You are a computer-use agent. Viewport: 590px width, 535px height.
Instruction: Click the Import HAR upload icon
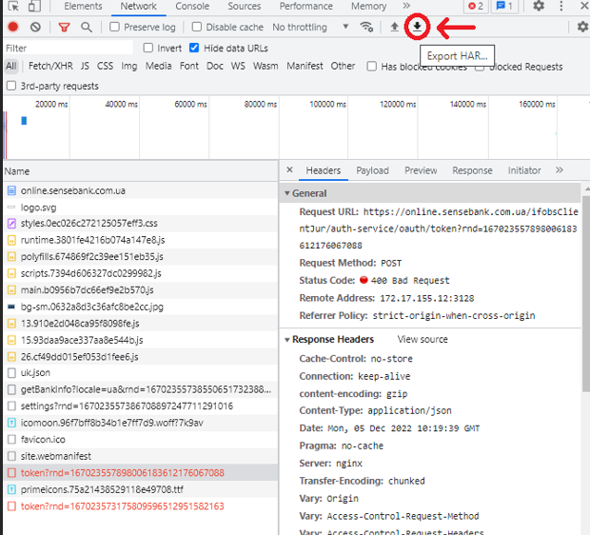click(394, 27)
